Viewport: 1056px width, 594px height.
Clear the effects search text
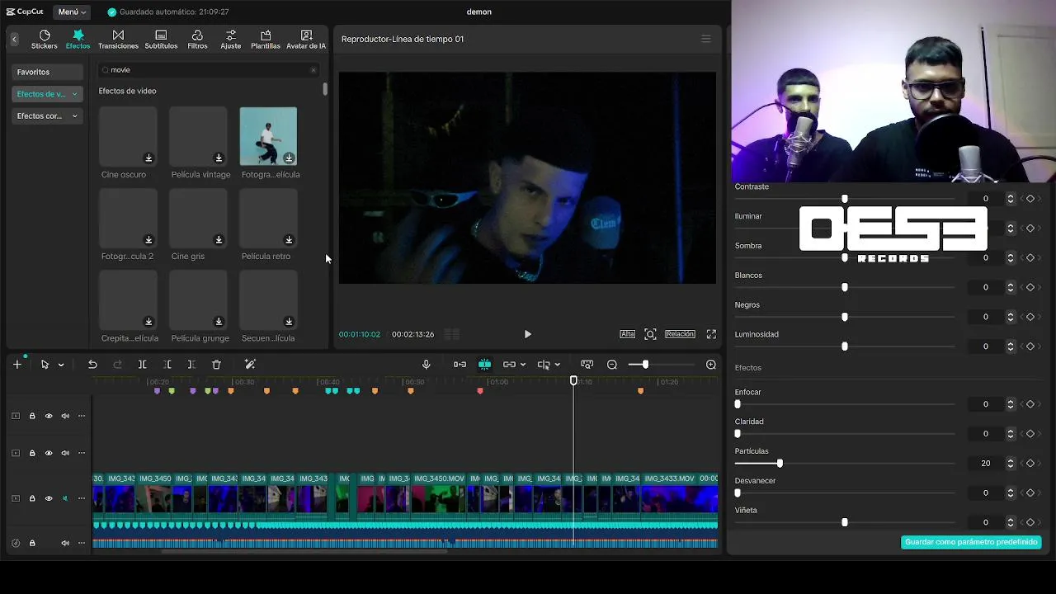pyautogui.click(x=313, y=70)
